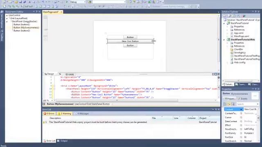This screenshot has height=147, width=262.
Task: Open the XAML zoom percentage dropdown
Action: pos(52,100)
